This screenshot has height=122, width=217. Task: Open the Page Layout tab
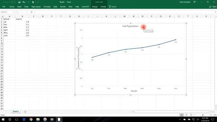[x=36, y=7]
